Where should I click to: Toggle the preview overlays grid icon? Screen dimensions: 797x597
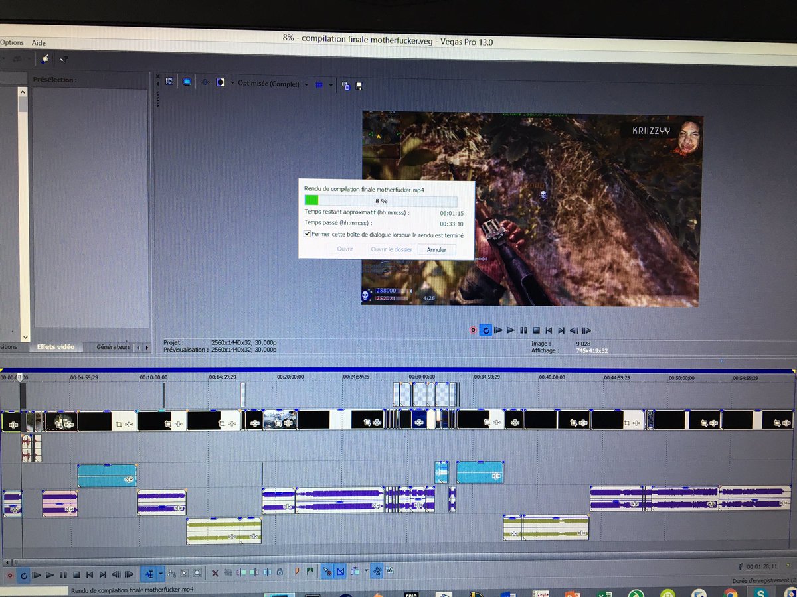click(319, 85)
